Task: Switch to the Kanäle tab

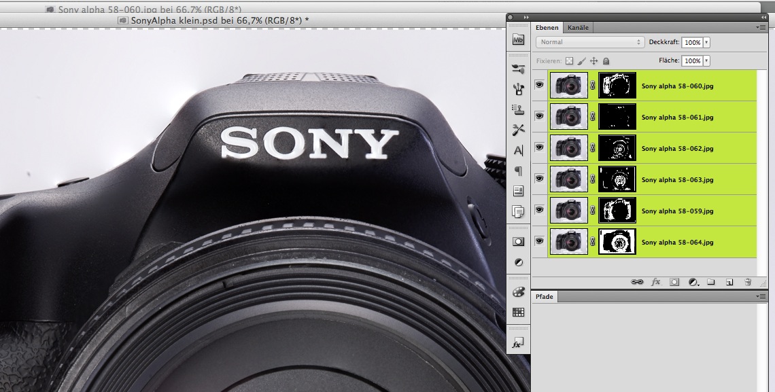Action: (578, 28)
